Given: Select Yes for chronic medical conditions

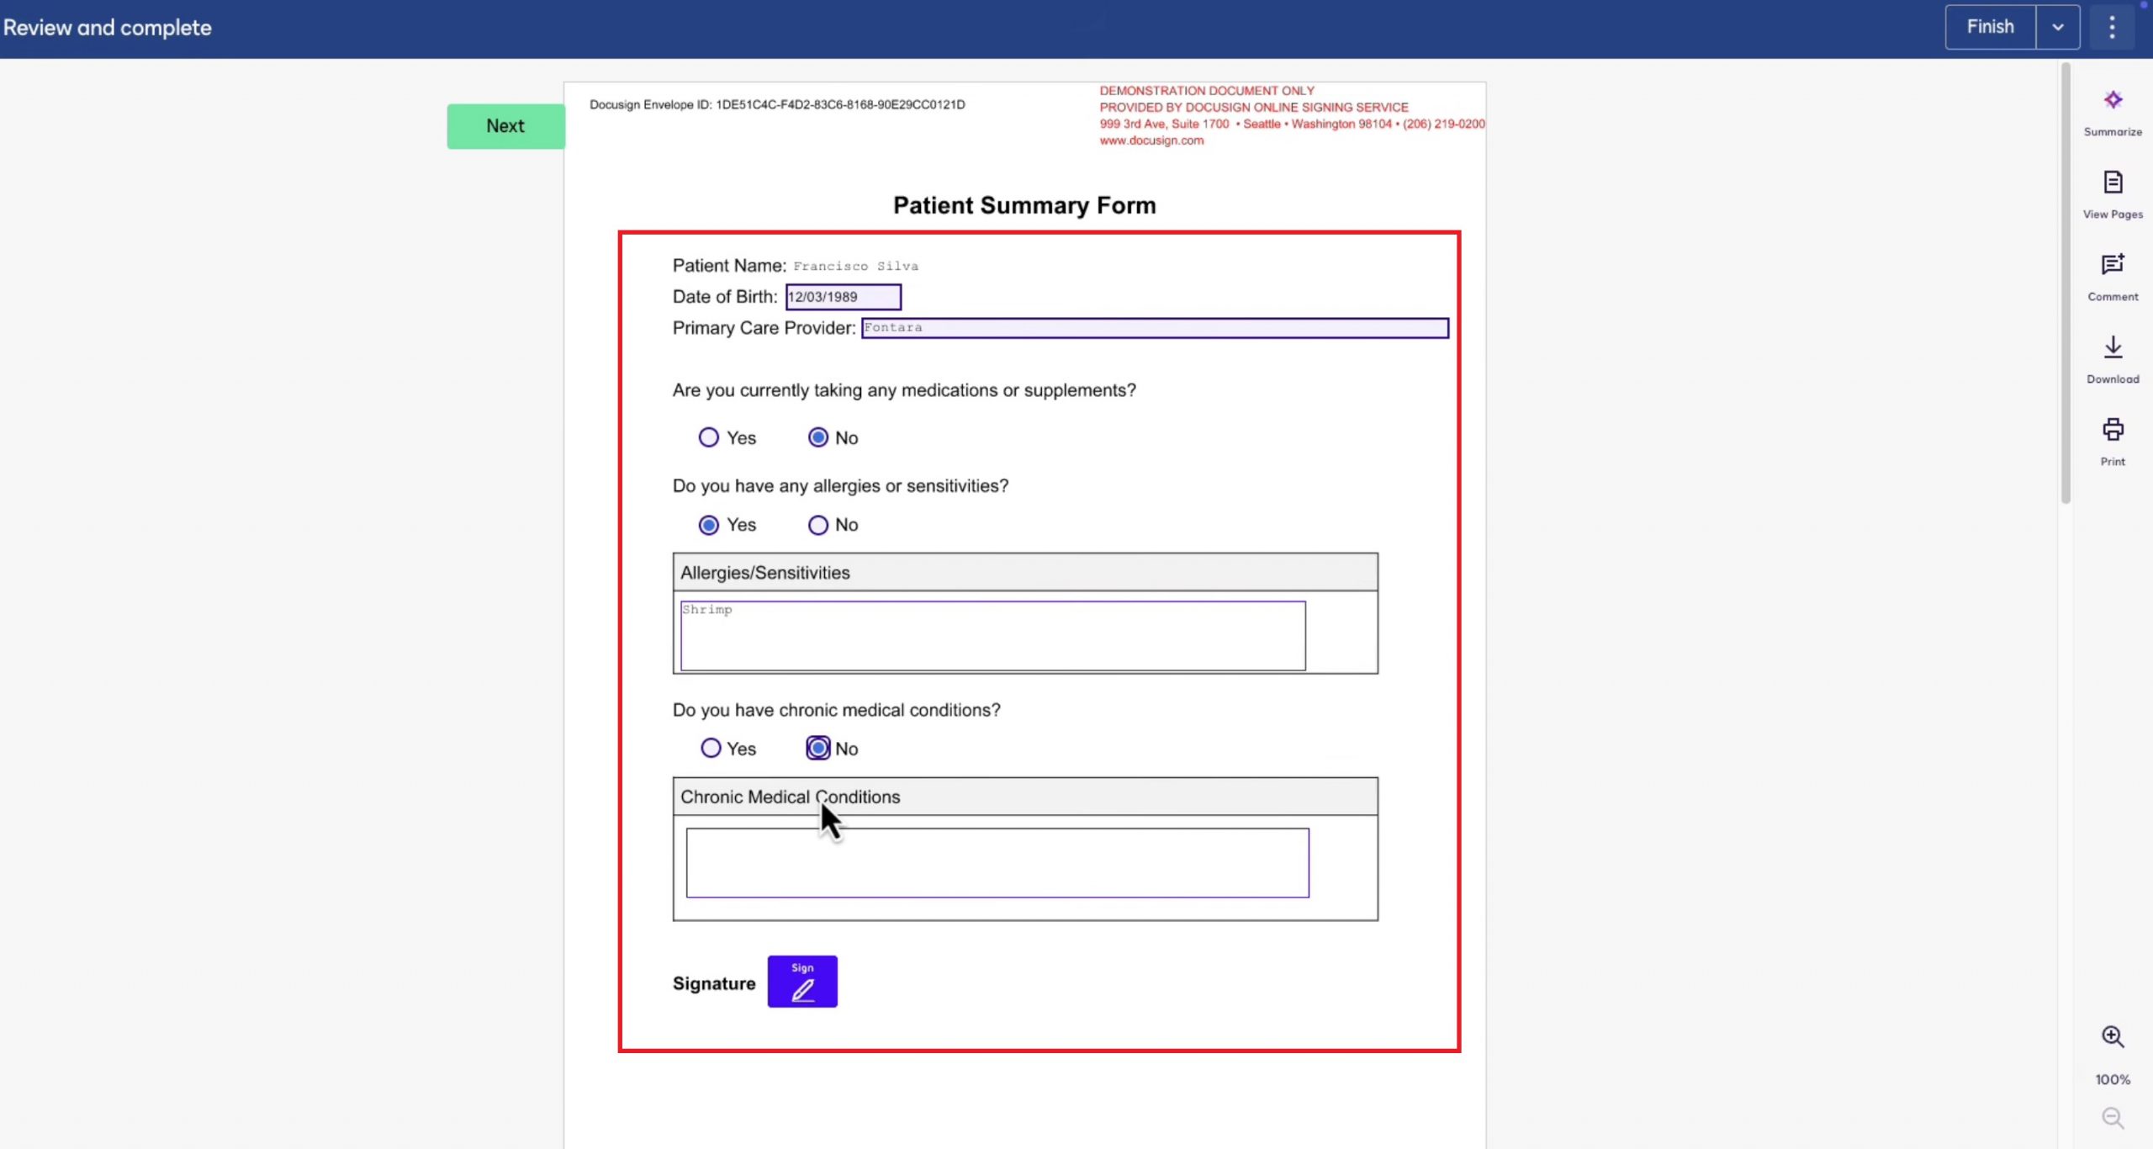Looking at the screenshot, I should point(711,748).
